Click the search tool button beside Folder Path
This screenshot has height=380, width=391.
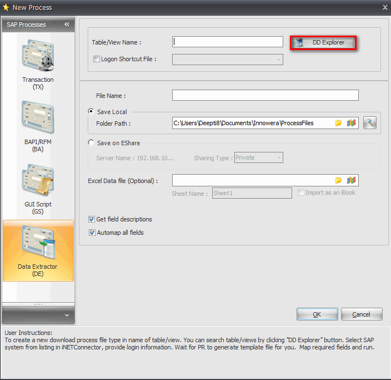click(369, 123)
